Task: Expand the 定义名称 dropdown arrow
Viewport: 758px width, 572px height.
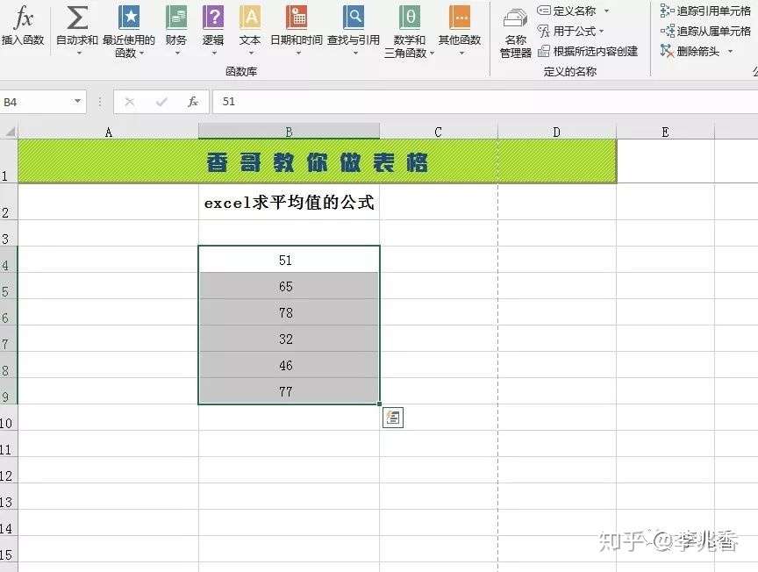Action: 607,11
